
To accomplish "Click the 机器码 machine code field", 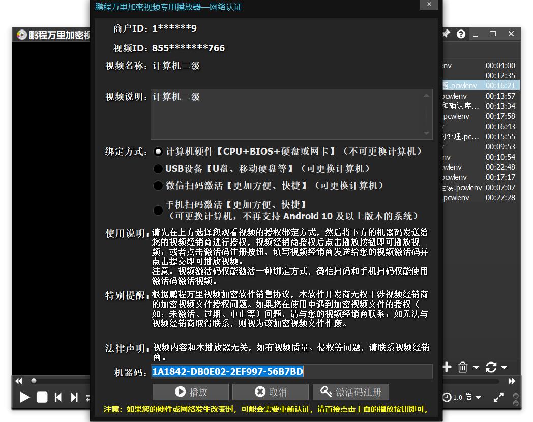I will point(291,371).
